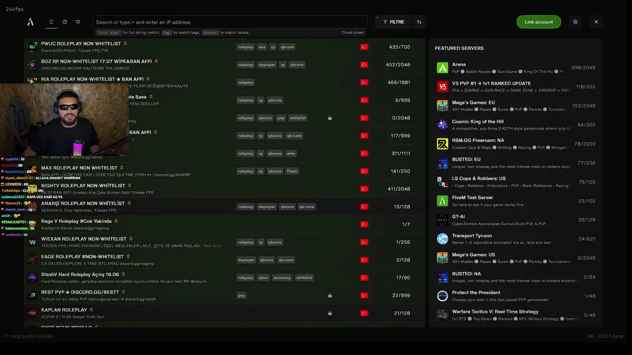
Task: Open the favorites heart tab
Action: [x=78, y=22]
